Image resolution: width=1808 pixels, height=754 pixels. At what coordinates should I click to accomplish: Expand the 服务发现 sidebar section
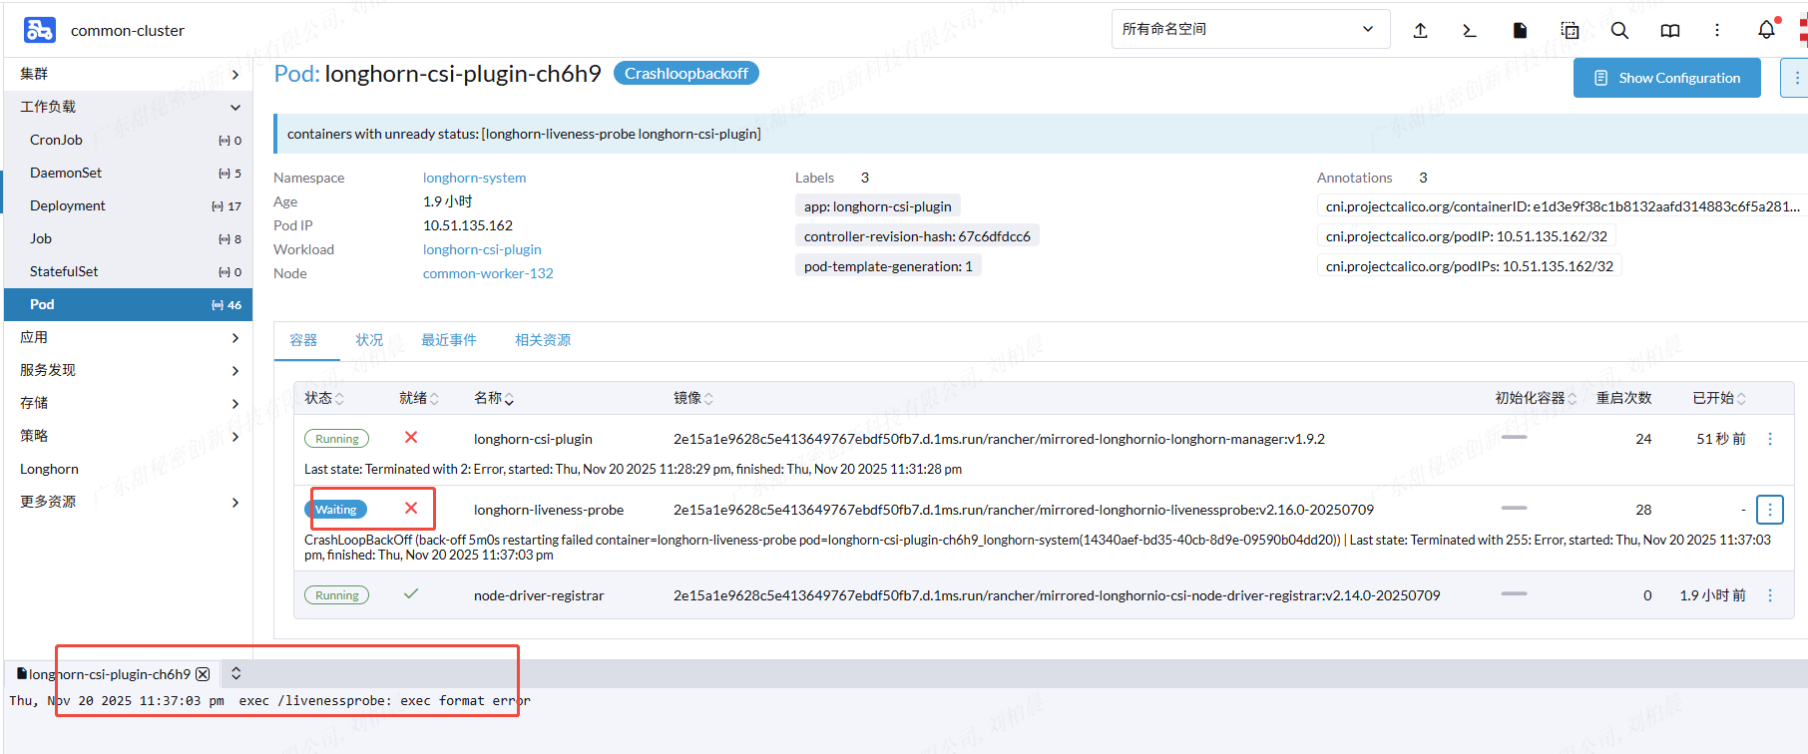coord(234,370)
